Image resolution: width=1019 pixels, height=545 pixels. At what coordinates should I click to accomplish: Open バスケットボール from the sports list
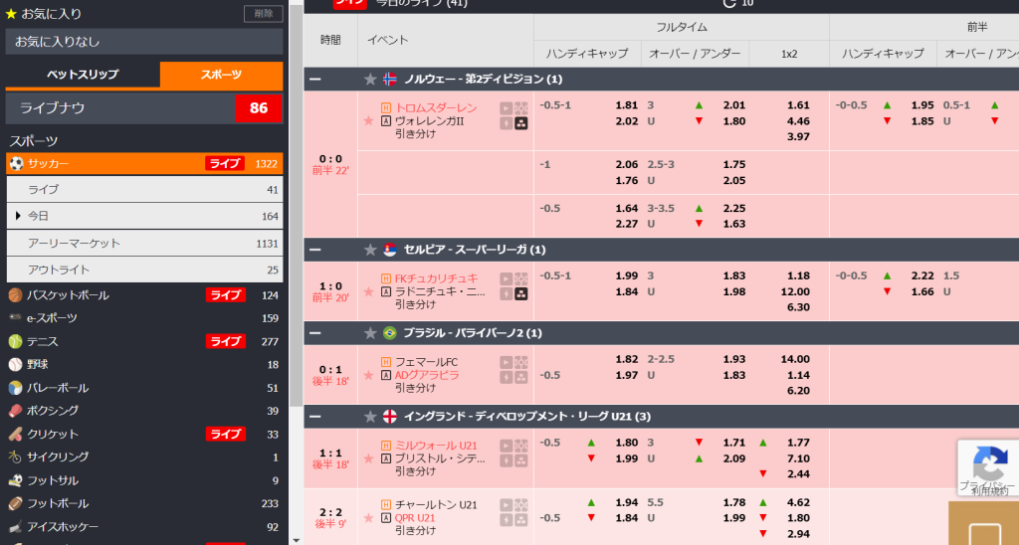[69, 295]
